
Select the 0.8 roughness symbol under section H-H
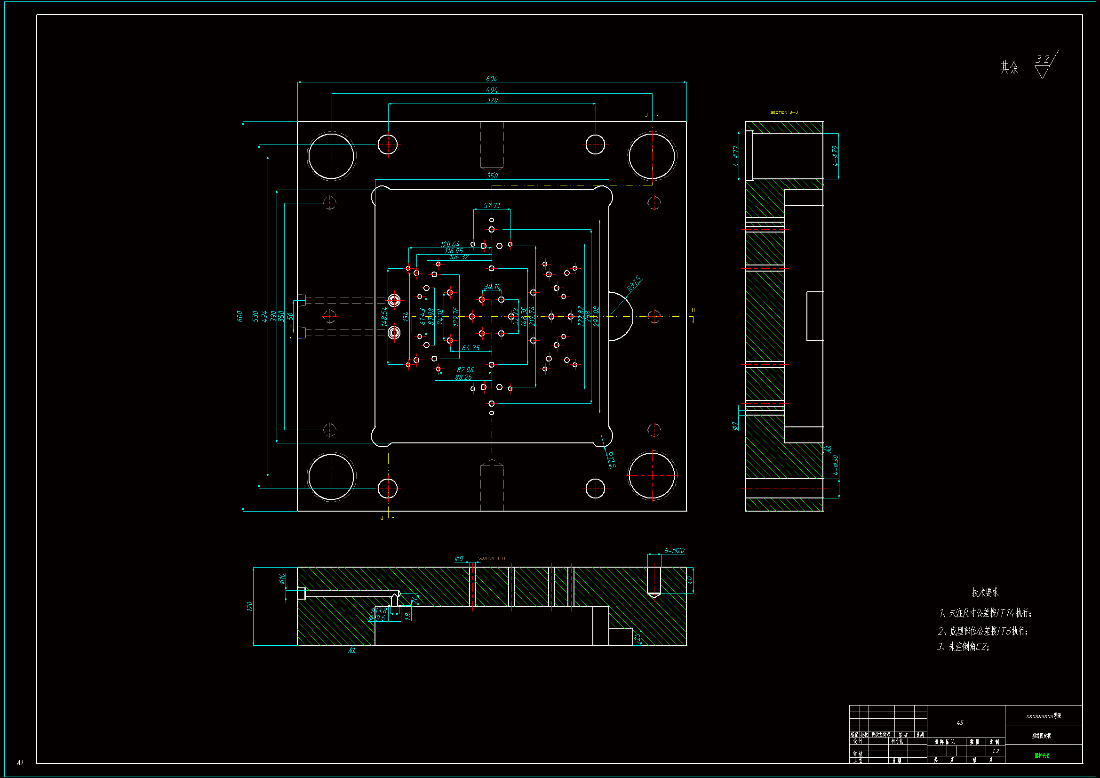(352, 650)
